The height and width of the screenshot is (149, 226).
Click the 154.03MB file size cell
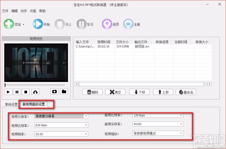124,46
